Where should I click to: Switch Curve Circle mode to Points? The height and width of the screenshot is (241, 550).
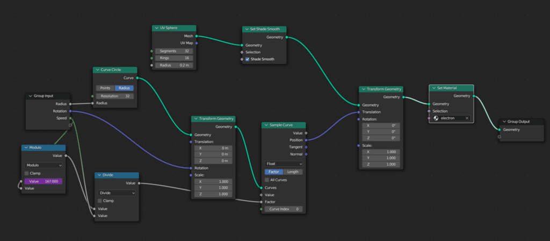(x=105, y=88)
